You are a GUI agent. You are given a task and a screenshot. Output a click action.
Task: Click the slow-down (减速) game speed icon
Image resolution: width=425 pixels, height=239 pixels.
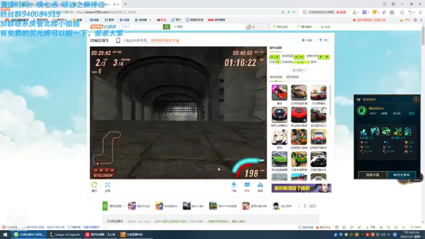(95, 20)
